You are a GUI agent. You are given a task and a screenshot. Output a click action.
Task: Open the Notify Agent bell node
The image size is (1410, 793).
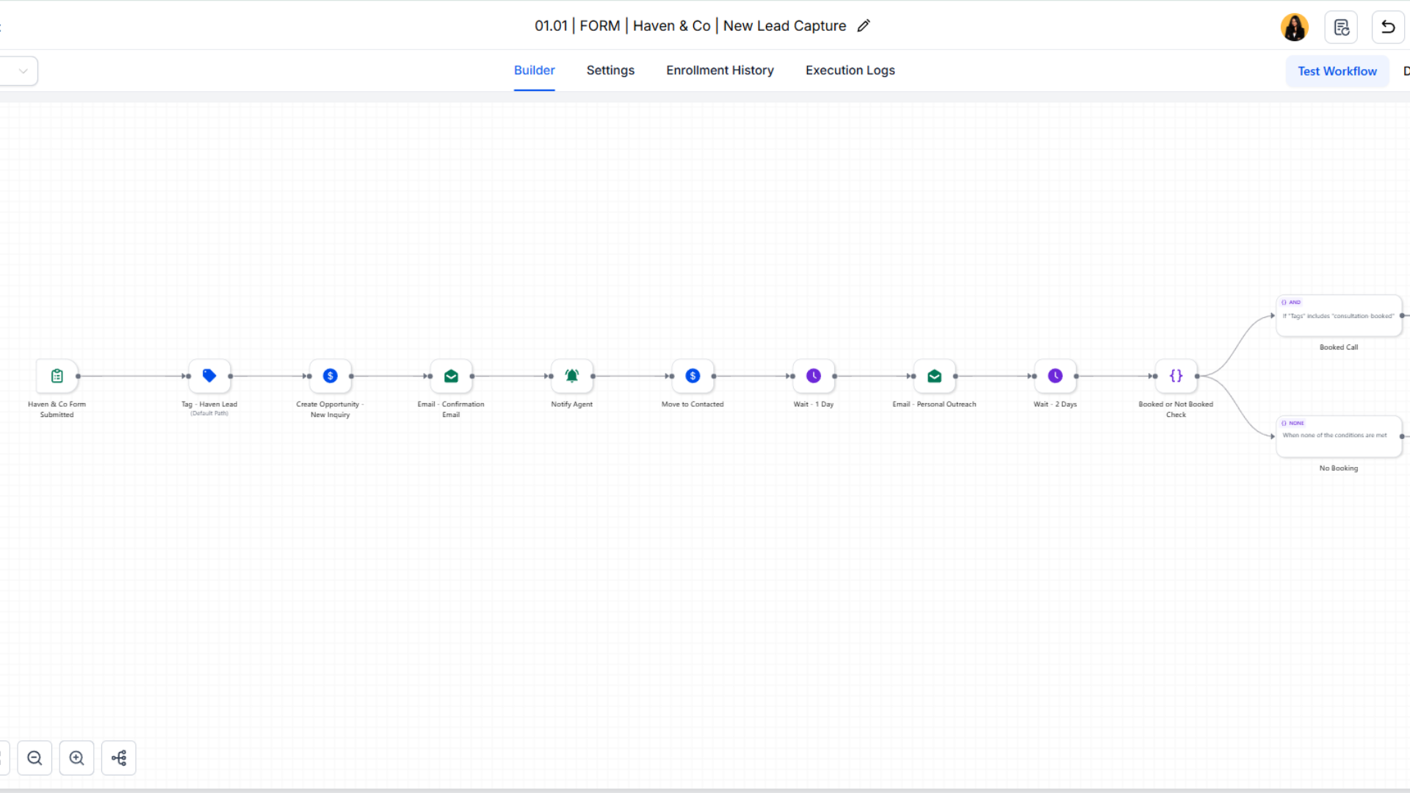click(572, 376)
